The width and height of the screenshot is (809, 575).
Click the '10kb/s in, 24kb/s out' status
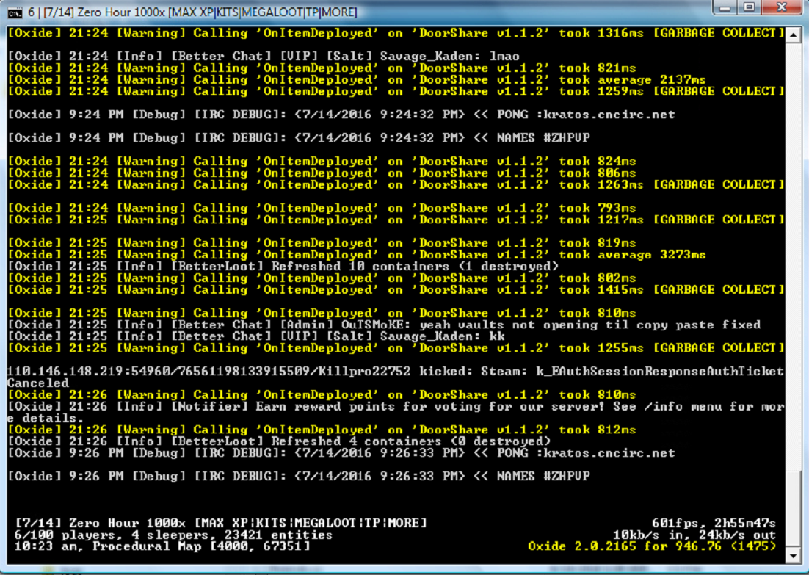694,535
